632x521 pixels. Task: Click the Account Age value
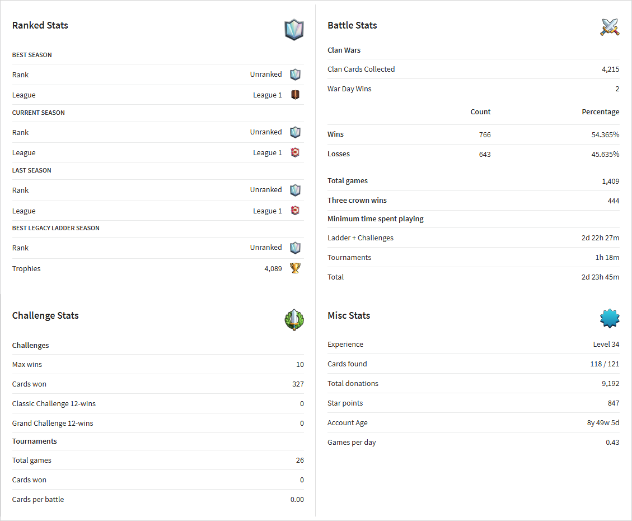[x=603, y=422]
